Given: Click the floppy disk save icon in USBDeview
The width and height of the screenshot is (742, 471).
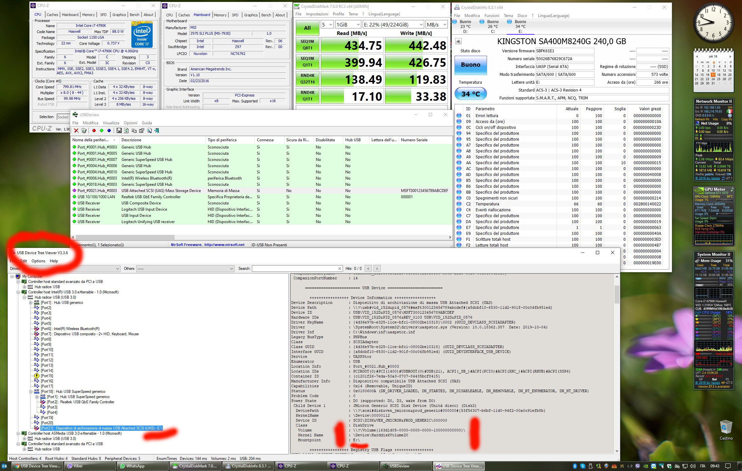Looking at the screenshot, I should tap(119, 131).
